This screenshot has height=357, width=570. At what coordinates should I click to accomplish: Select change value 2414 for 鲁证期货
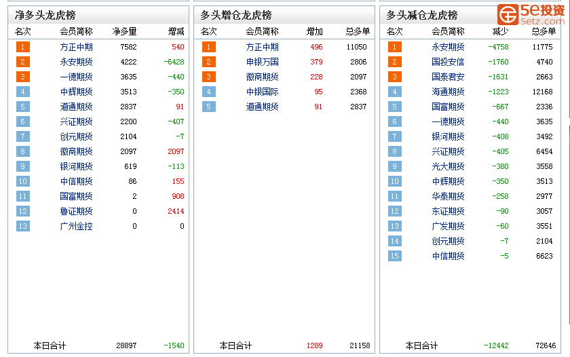[176, 211]
